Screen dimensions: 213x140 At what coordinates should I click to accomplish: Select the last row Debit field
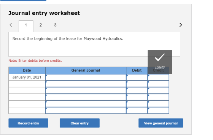(x=137, y=110)
